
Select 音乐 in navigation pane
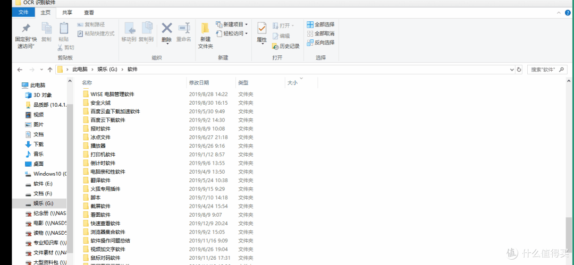(x=34, y=154)
